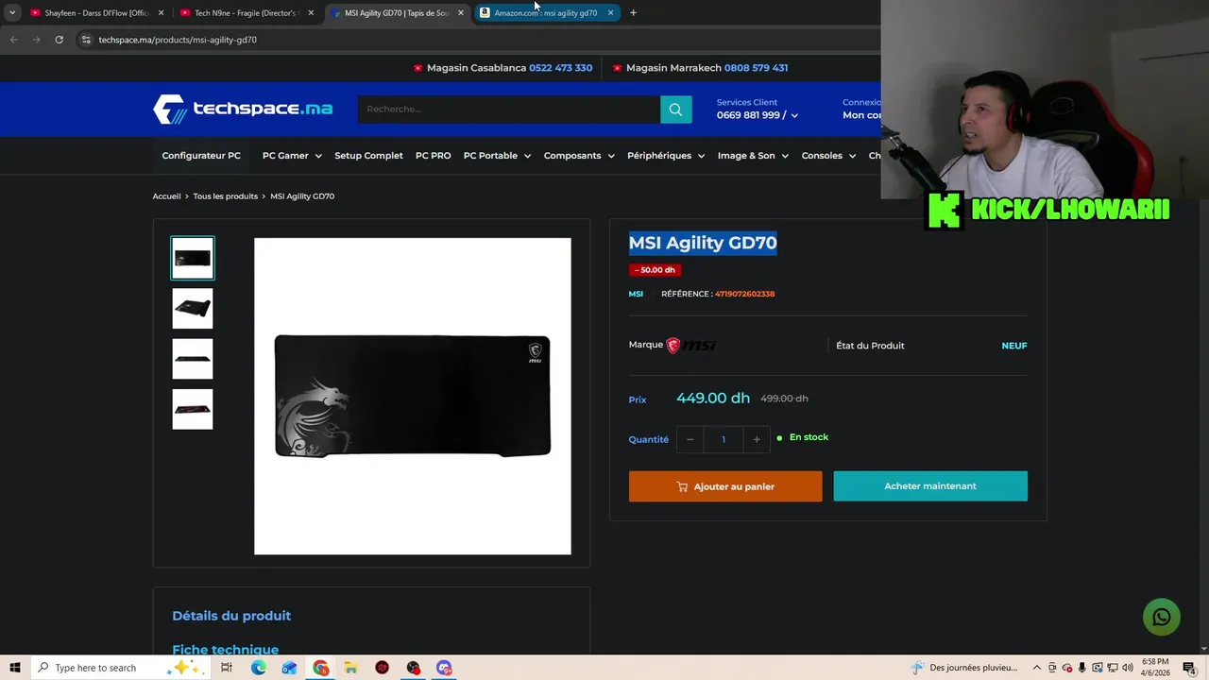
Task: Open a new browser tab
Action: pyautogui.click(x=633, y=13)
